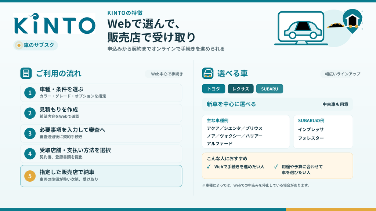Click the 選べる車 section title

232,73
